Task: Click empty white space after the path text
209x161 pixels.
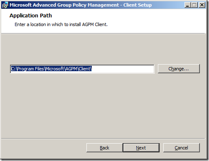Action: (123, 69)
